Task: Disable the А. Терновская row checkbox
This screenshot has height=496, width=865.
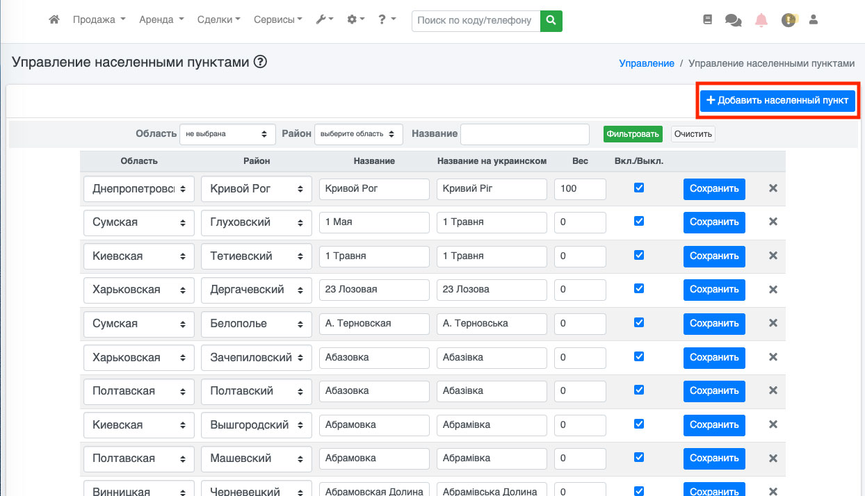Action: click(639, 323)
